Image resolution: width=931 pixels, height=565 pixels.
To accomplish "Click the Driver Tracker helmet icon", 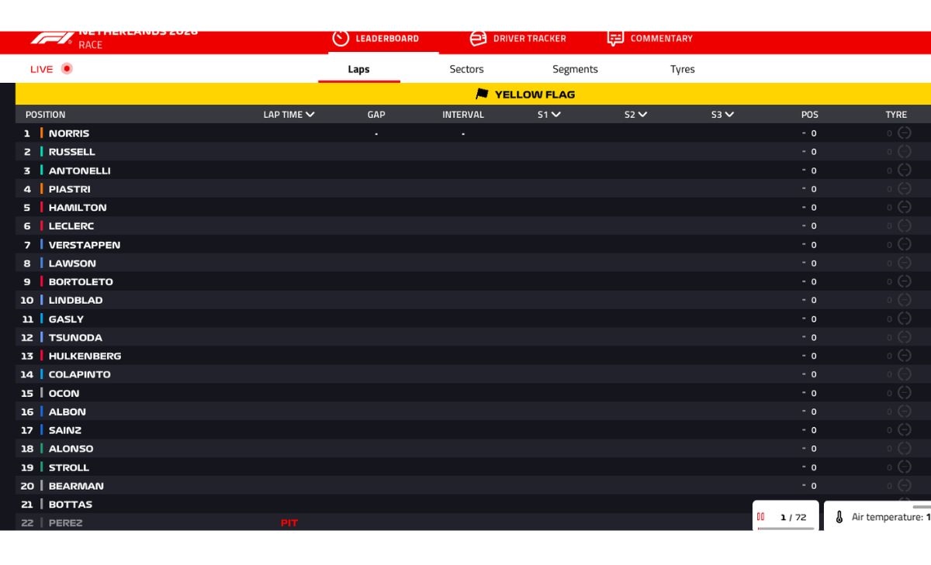I will pyautogui.click(x=479, y=38).
